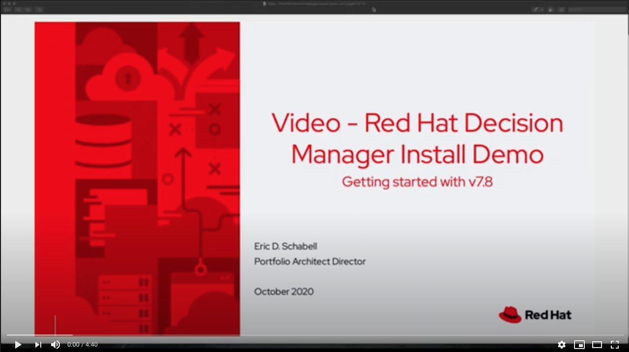
Task: Skip to the next video
Action: click(38, 345)
